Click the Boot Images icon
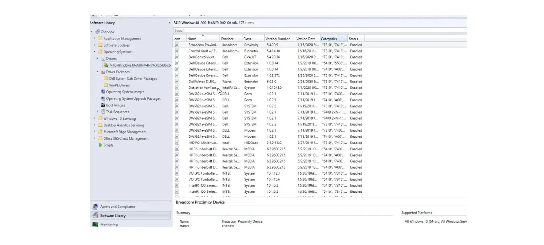Viewport: 544px width, 245px height. 103,105
